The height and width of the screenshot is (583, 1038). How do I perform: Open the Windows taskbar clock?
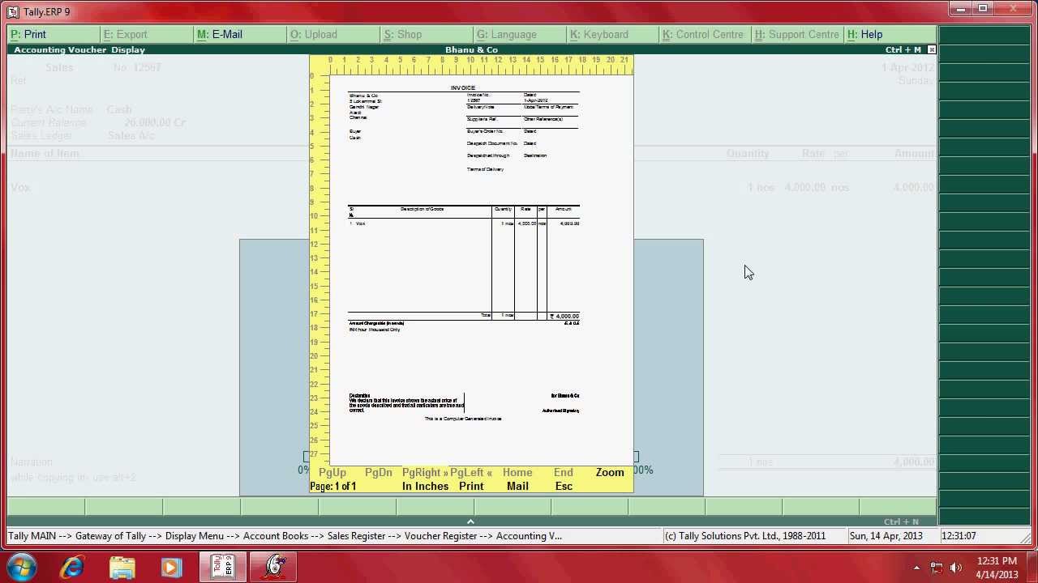tap(997, 568)
